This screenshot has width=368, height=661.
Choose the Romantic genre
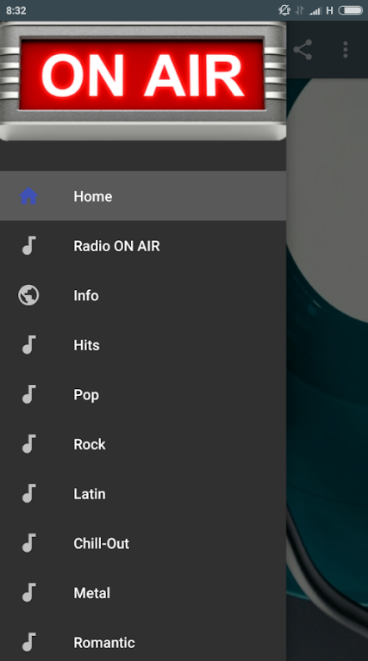[x=143, y=642]
